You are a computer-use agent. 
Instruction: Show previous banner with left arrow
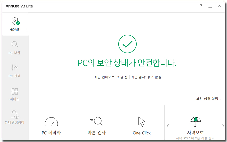click(x=168, y=126)
